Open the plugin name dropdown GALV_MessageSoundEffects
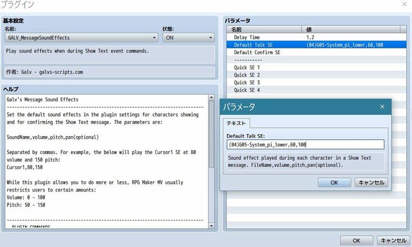This screenshot has height=247, width=412. click(81, 37)
